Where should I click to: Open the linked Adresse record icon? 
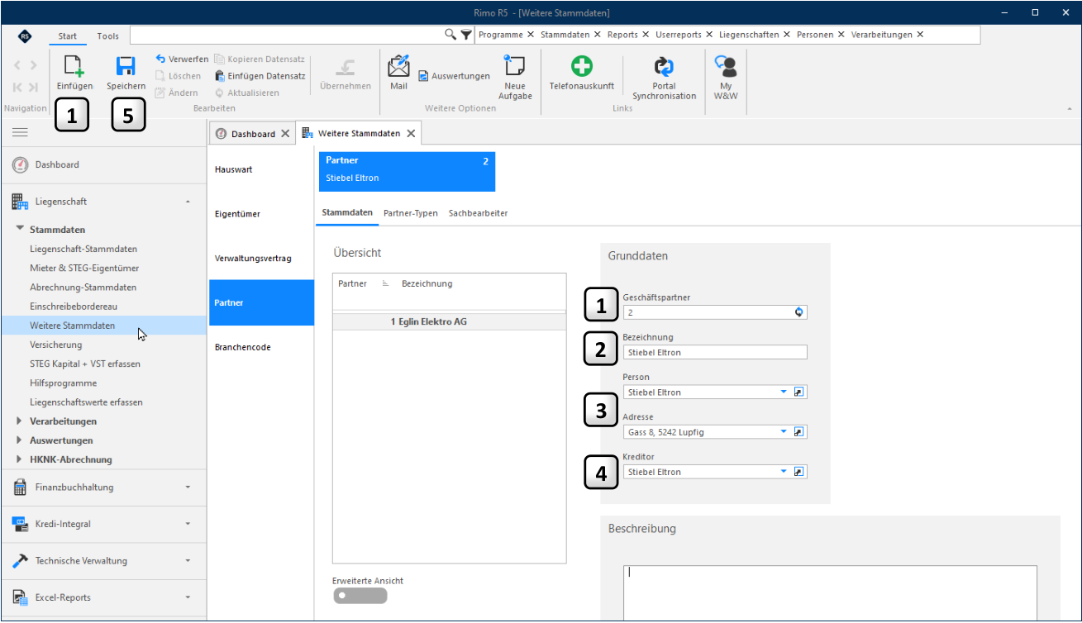[799, 431]
